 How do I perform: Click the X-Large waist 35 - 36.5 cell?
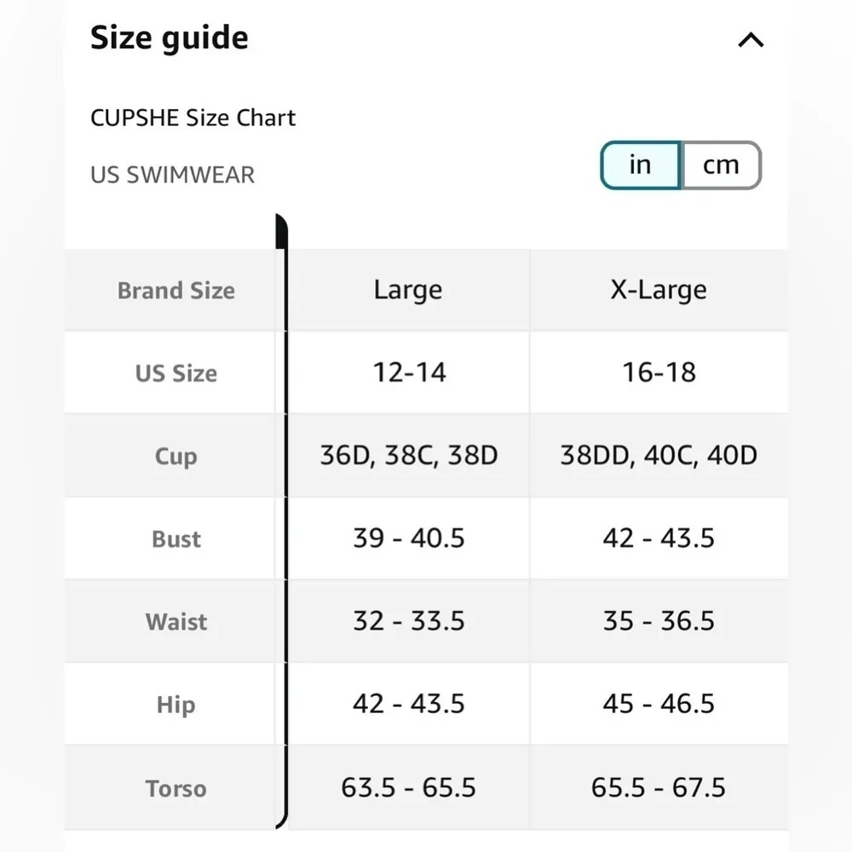click(x=659, y=621)
